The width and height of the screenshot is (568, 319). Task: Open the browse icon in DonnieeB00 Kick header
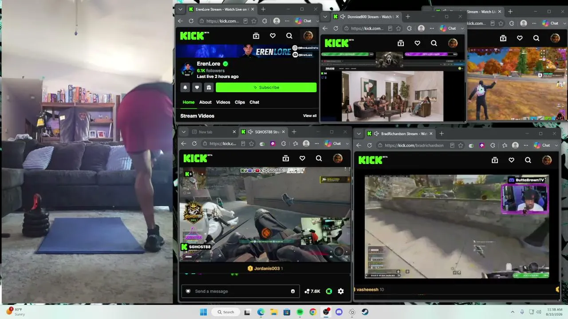(x=401, y=43)
